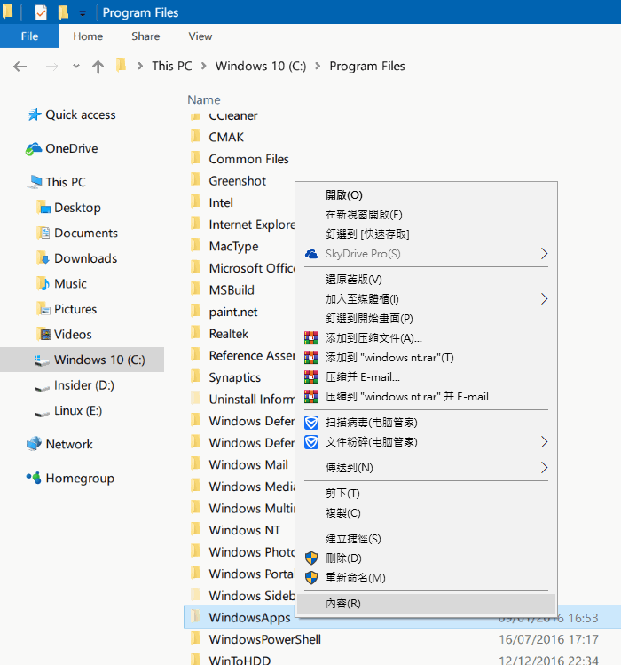Click the Downloads folder icon in sidebar
621x665 pixels.
click(43, 258)
